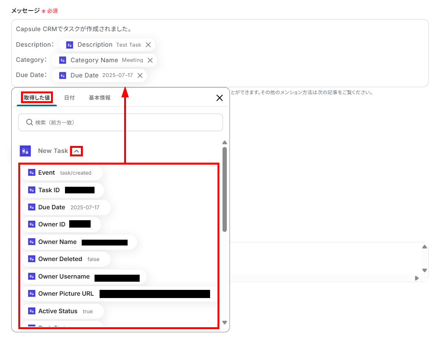
Task: Insert the Event task/created value
Action: pyautogui.click(x=62, y=173)
